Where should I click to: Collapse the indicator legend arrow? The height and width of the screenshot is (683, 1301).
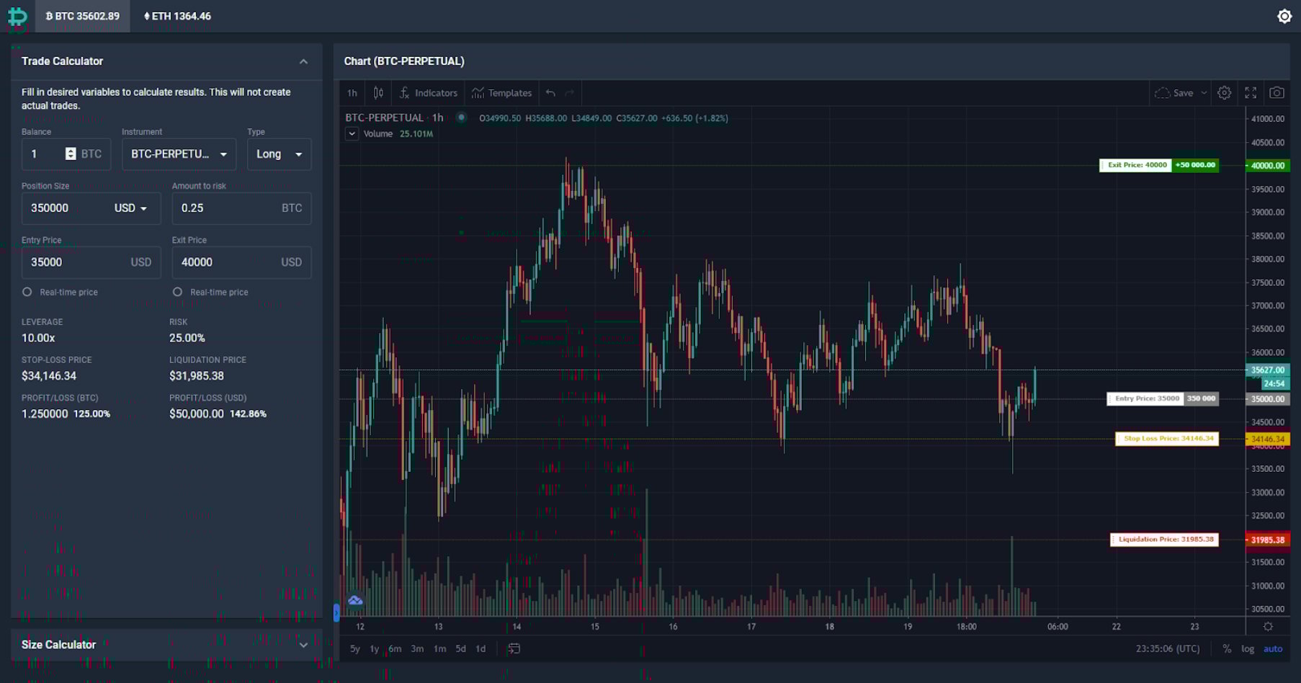[x=352, y=134]
